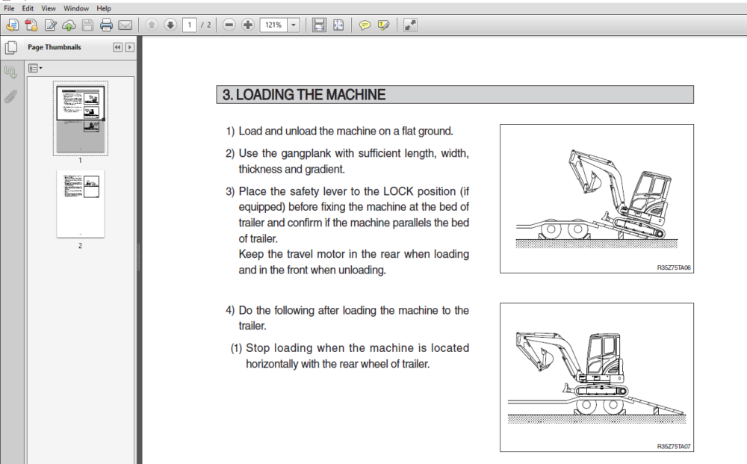Add a sticky note comment
The width and height of the screenshot is (747, 464).
coord(365,25)
